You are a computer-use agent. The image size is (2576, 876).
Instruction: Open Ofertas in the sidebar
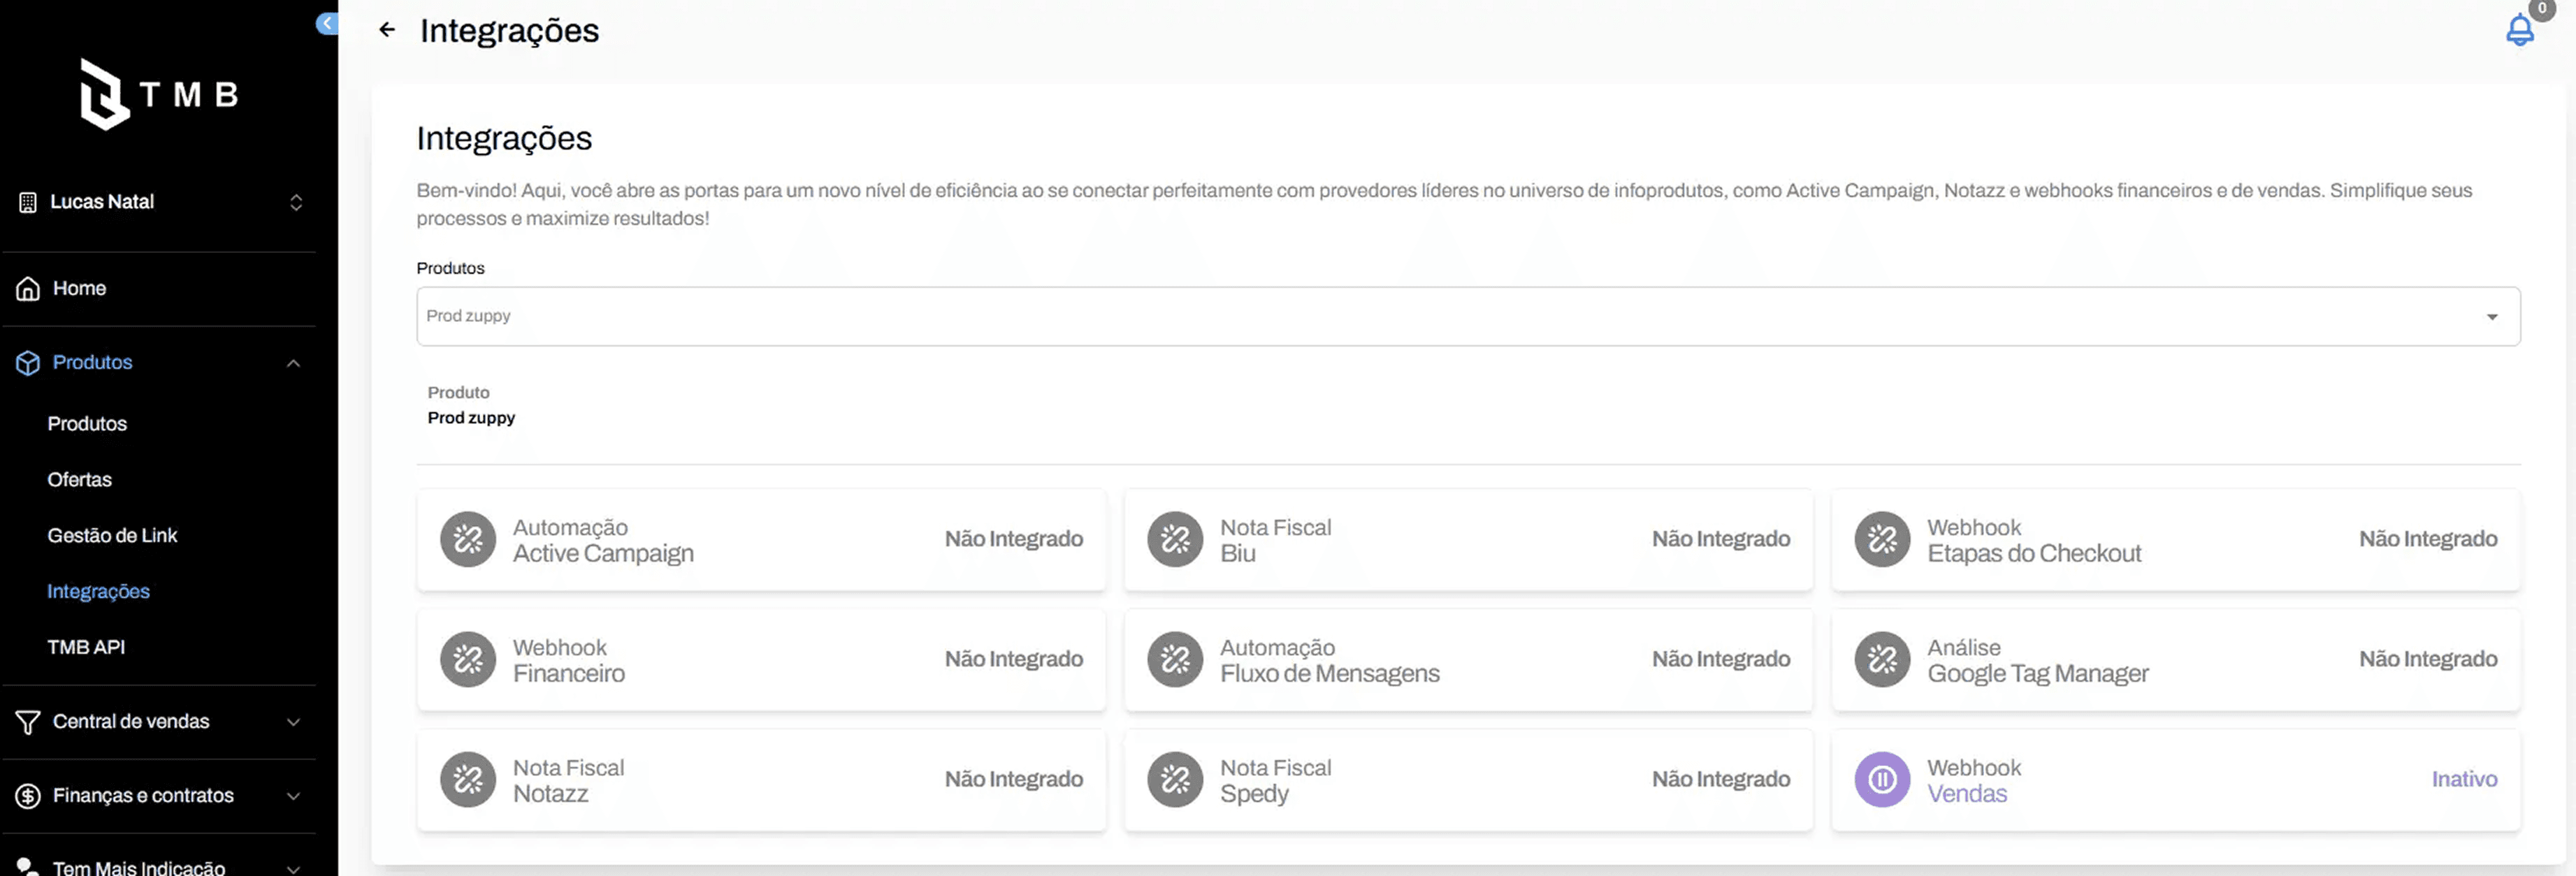point(80,480)
